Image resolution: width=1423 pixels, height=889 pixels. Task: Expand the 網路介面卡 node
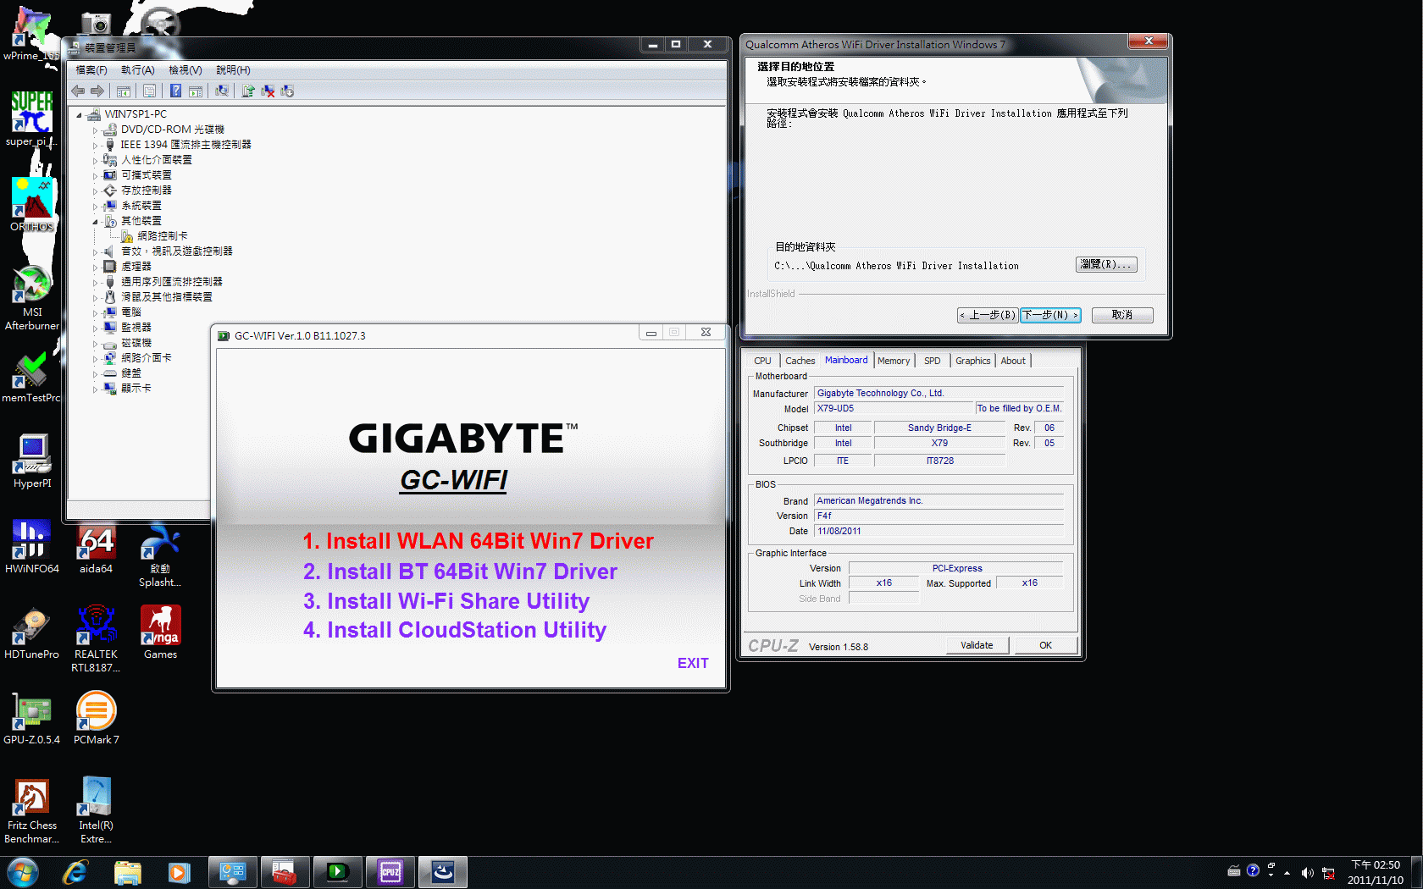[x=95, y=359]
